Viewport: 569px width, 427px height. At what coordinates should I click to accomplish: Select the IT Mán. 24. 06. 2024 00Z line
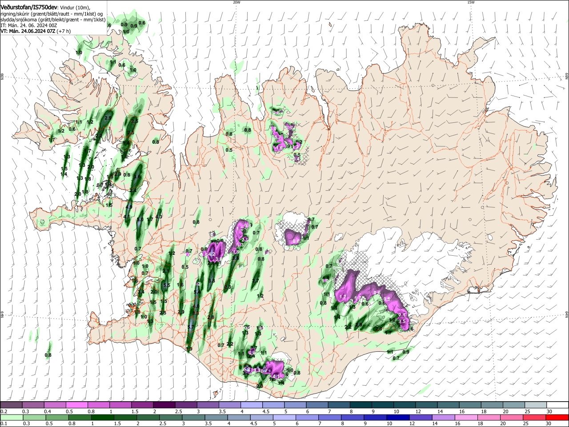click(29, 25)
